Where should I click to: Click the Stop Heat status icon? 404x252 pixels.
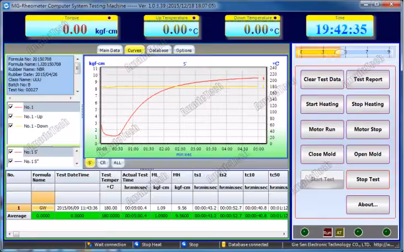pos(137,244)
